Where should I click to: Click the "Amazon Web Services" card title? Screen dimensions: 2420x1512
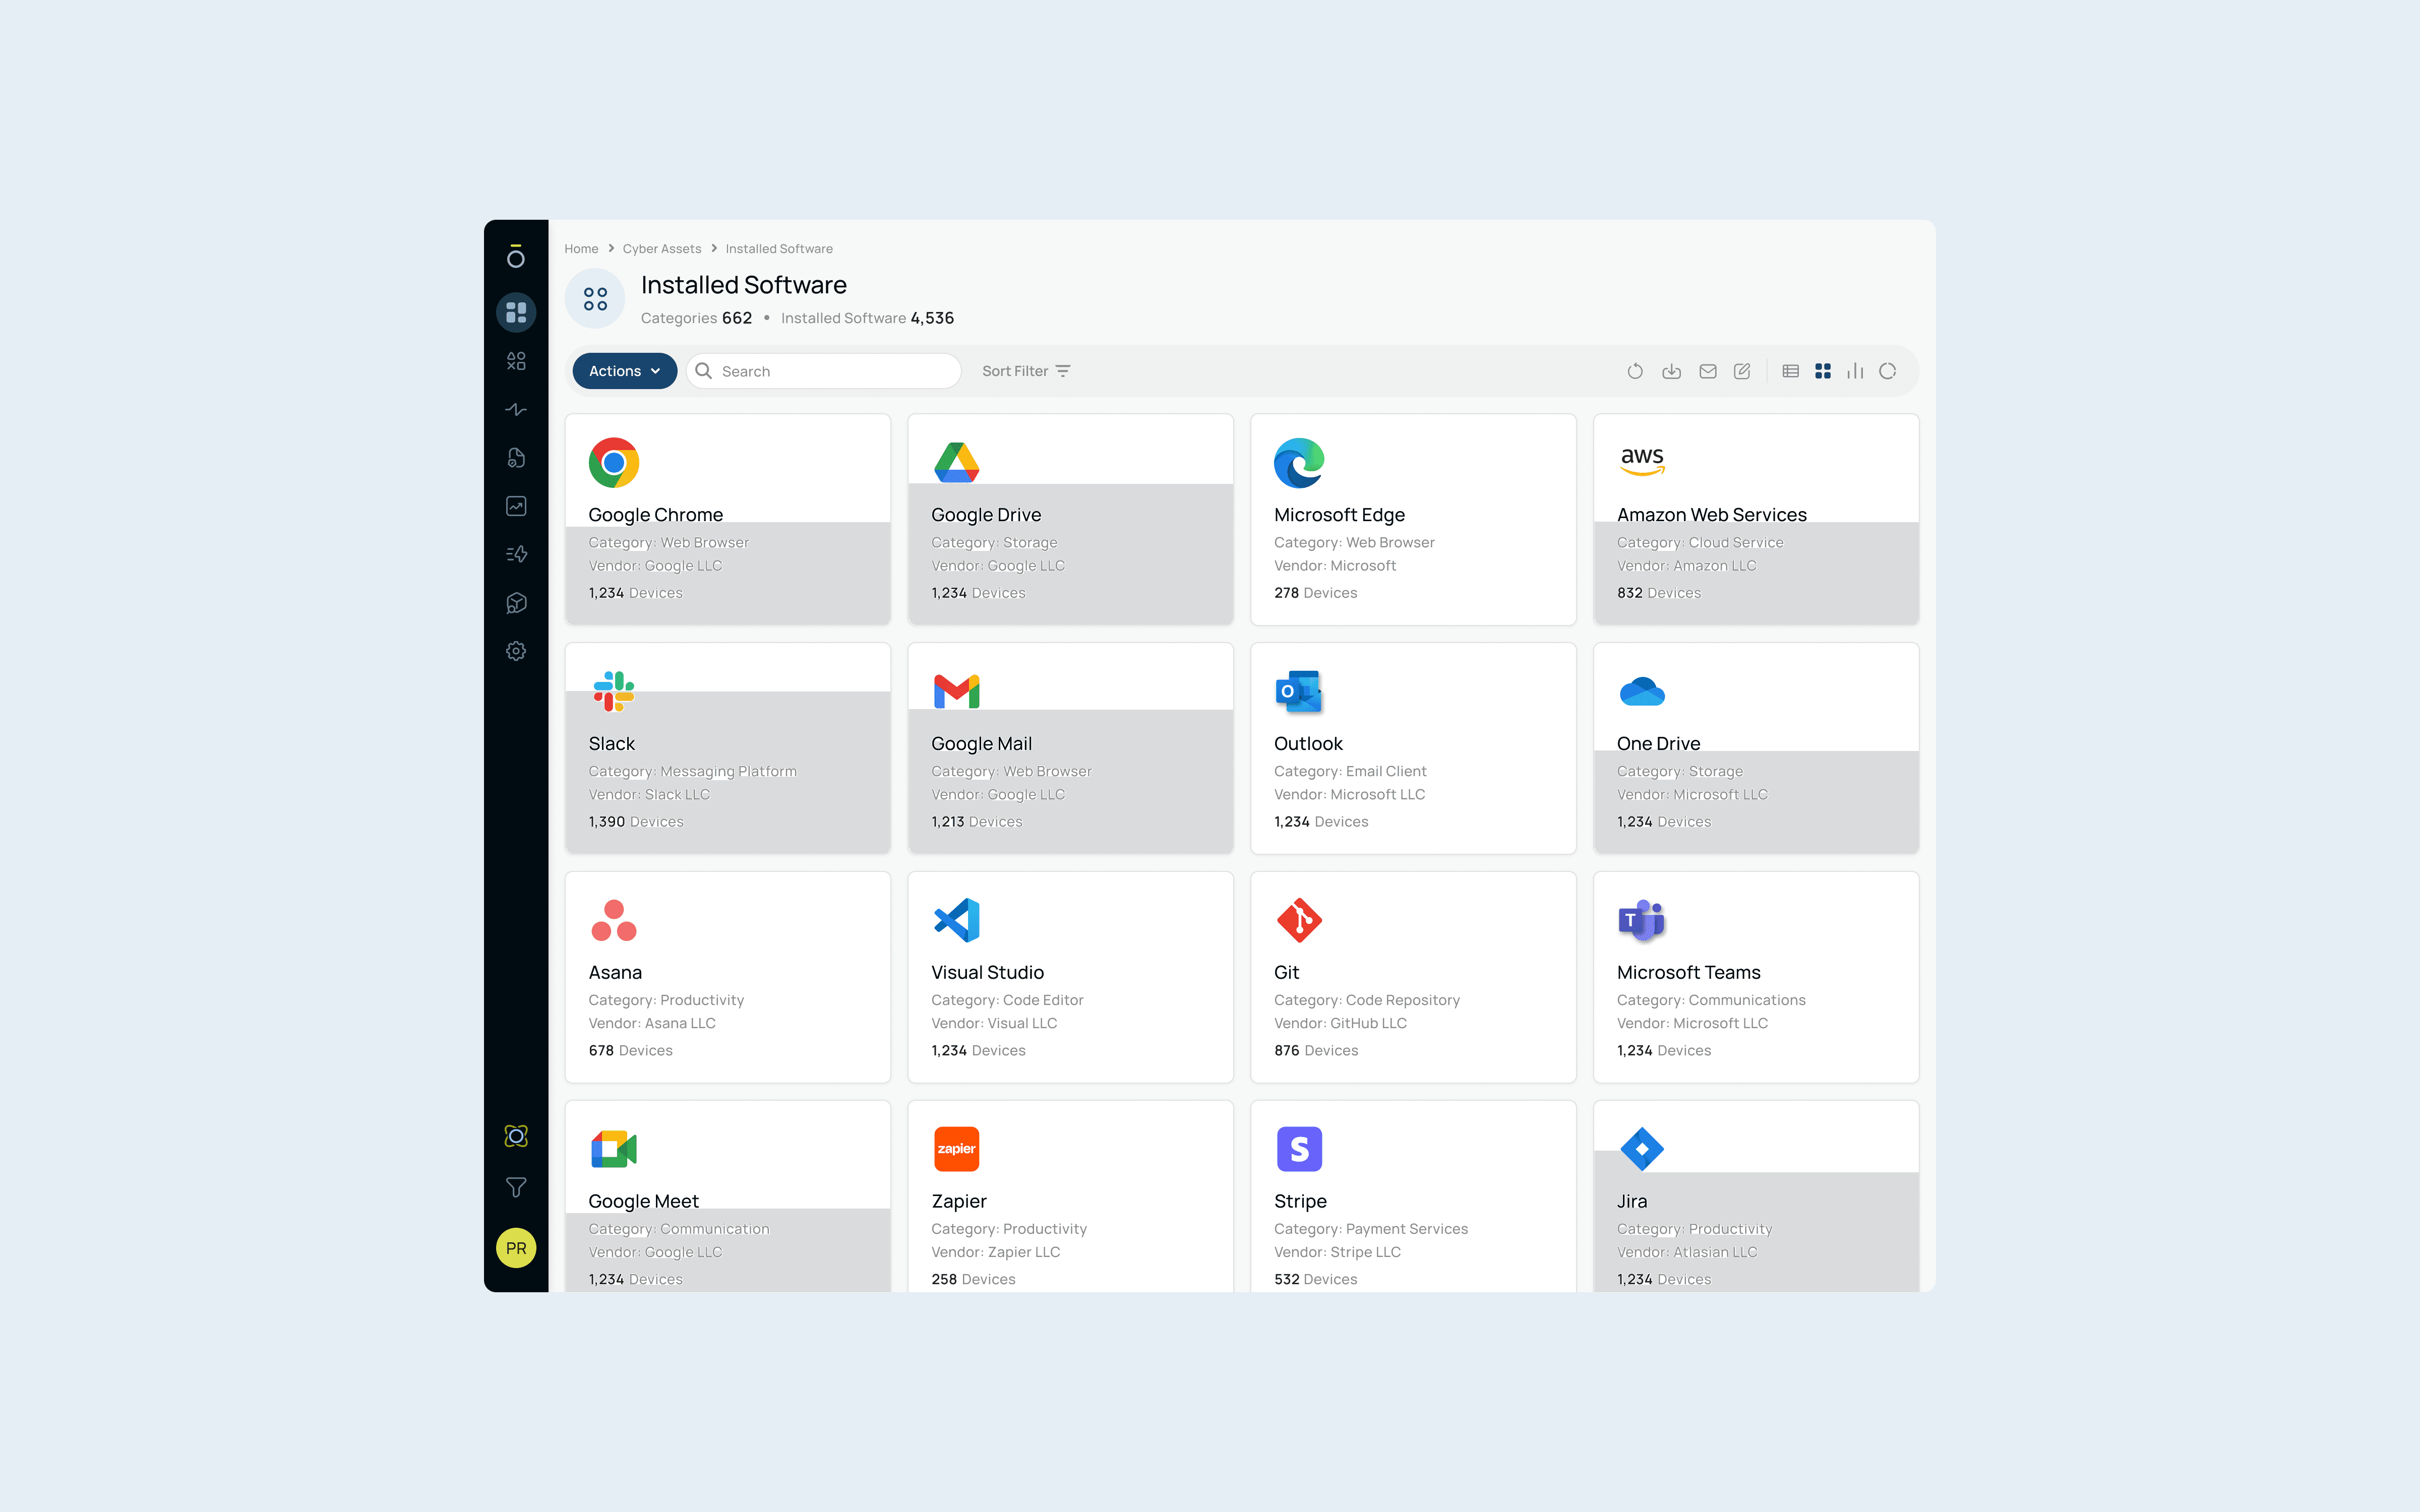click(x=1712, y=515)
